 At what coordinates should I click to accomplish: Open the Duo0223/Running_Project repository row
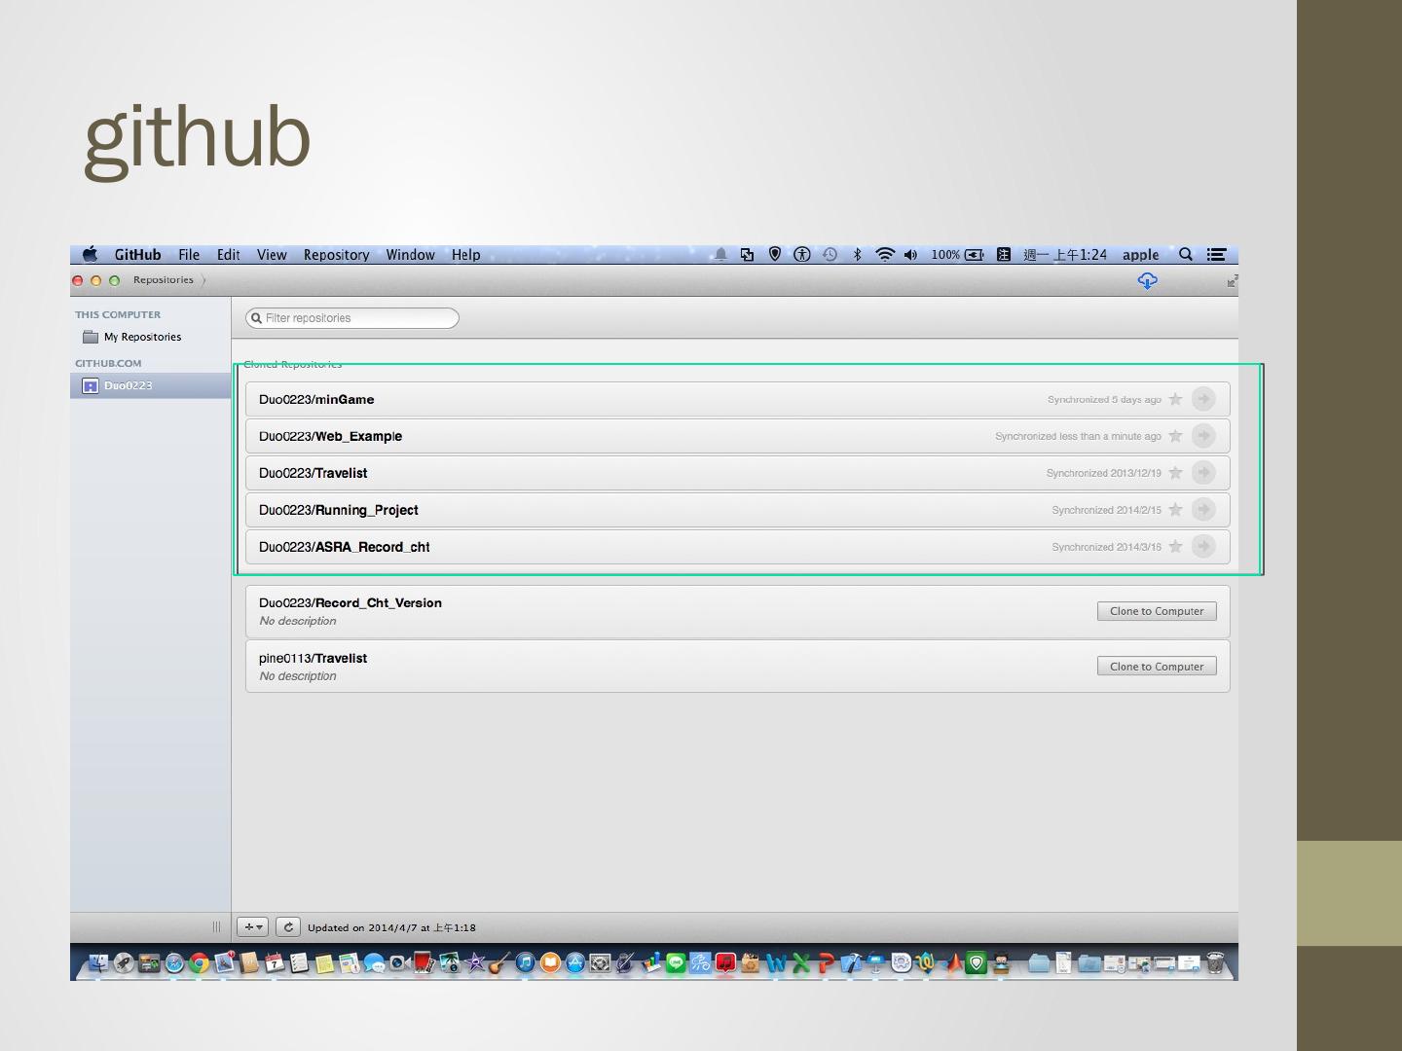pyautogui.click(x=738, y=510)
